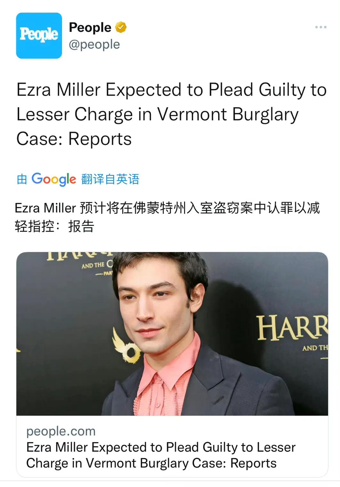Viewport: 340px width, 487px height.
Task: Open the @people handle
Action: (x=94, y=44)
